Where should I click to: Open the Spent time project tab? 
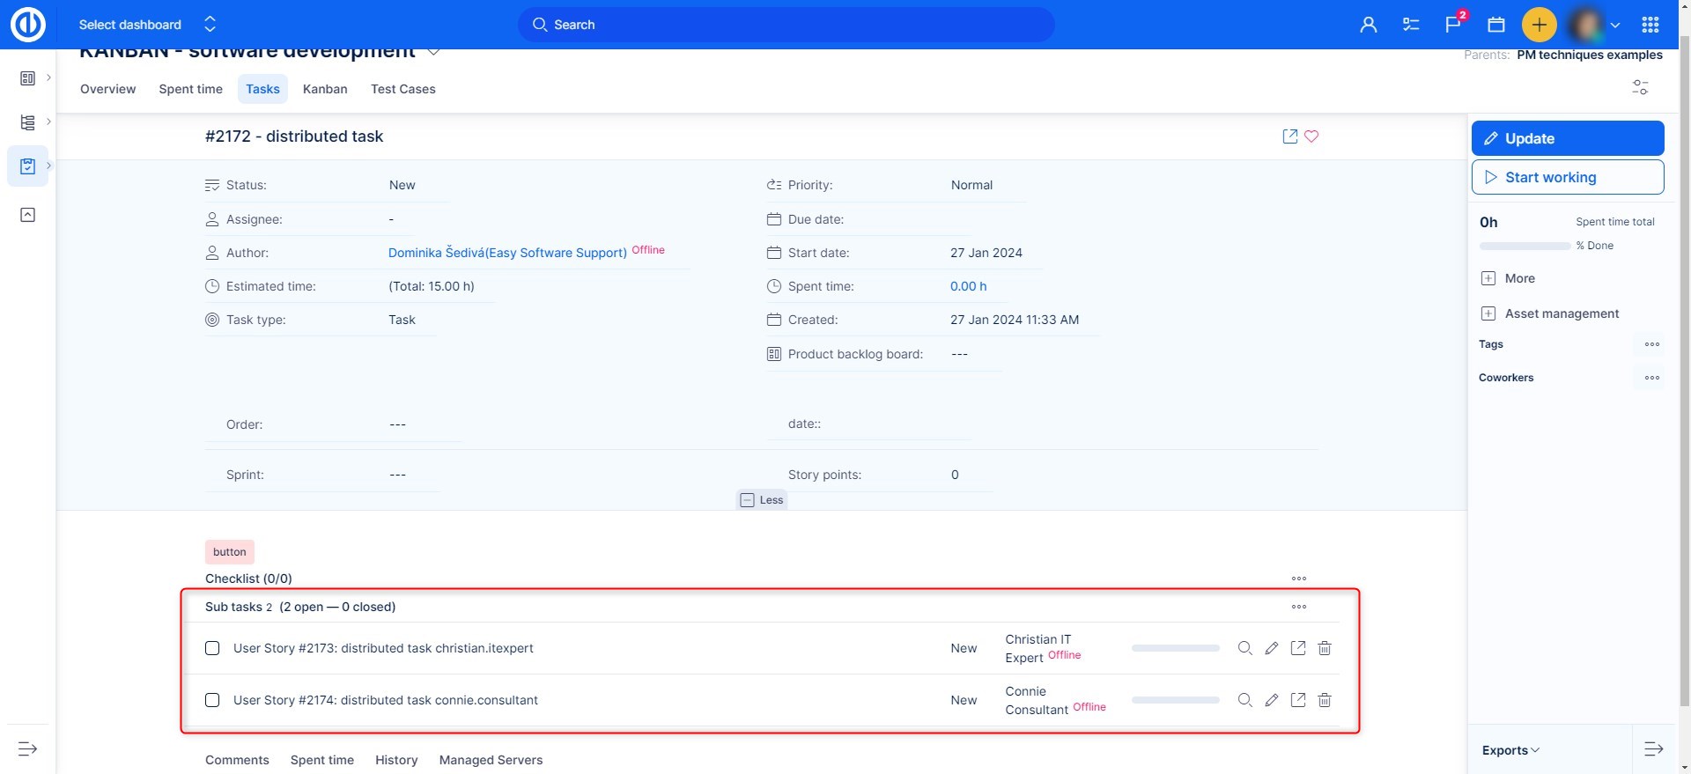[190, 89]
